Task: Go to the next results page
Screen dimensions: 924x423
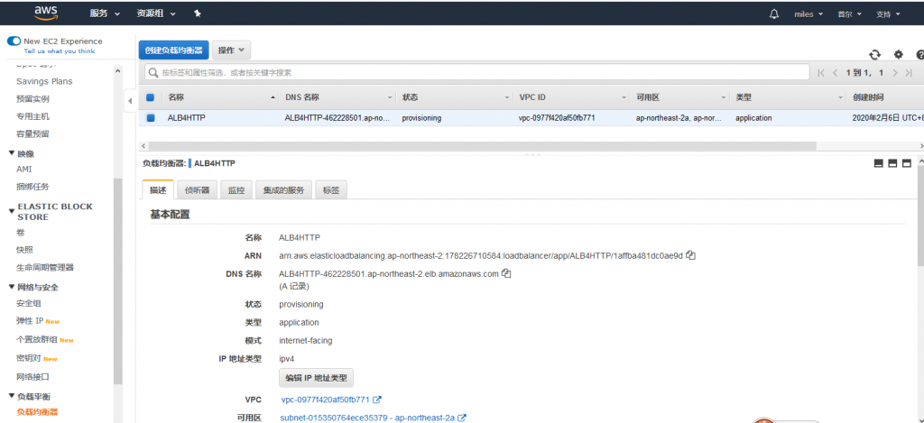Action: point(894,73)
